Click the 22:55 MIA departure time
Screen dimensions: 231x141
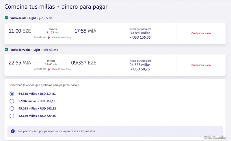coord(20,63)
